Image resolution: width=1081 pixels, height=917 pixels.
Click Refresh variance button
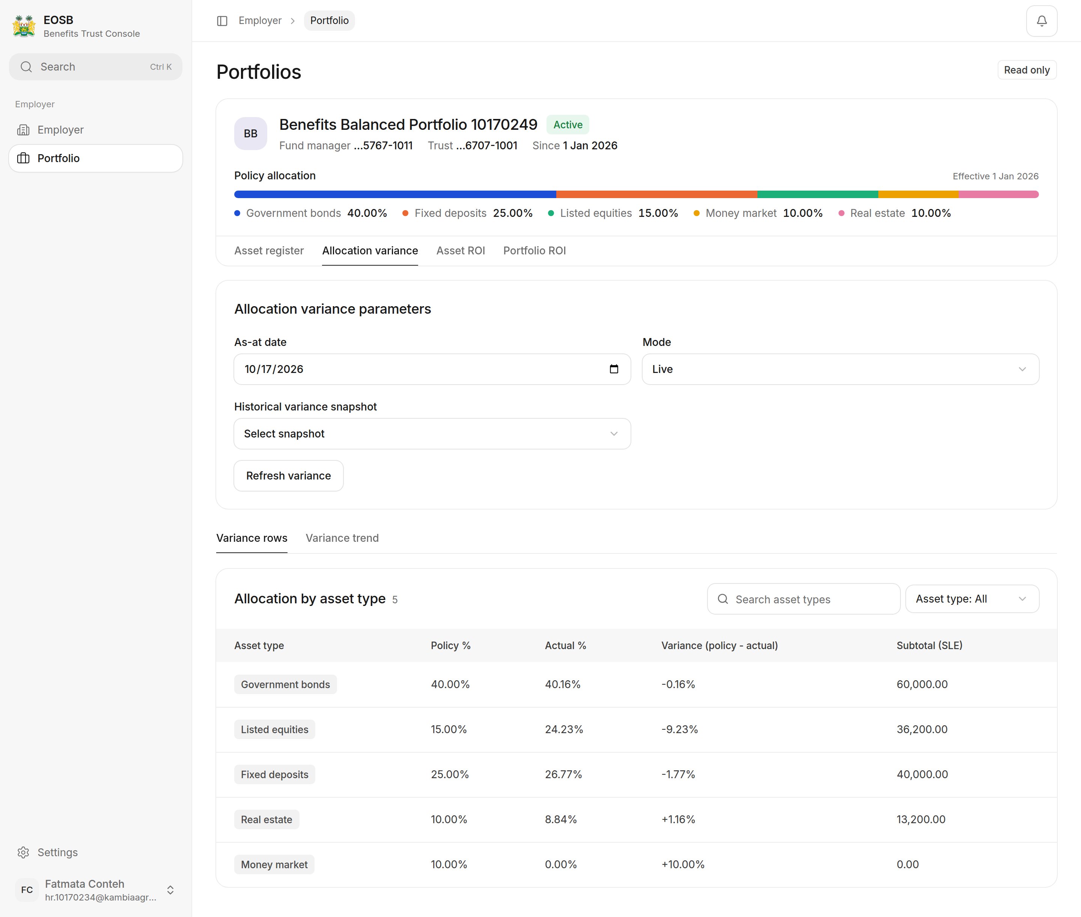pyautogui.click(x=289, y=476)
